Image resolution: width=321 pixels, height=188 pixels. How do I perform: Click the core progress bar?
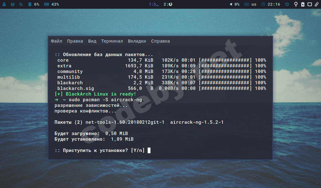click(225, 60)
